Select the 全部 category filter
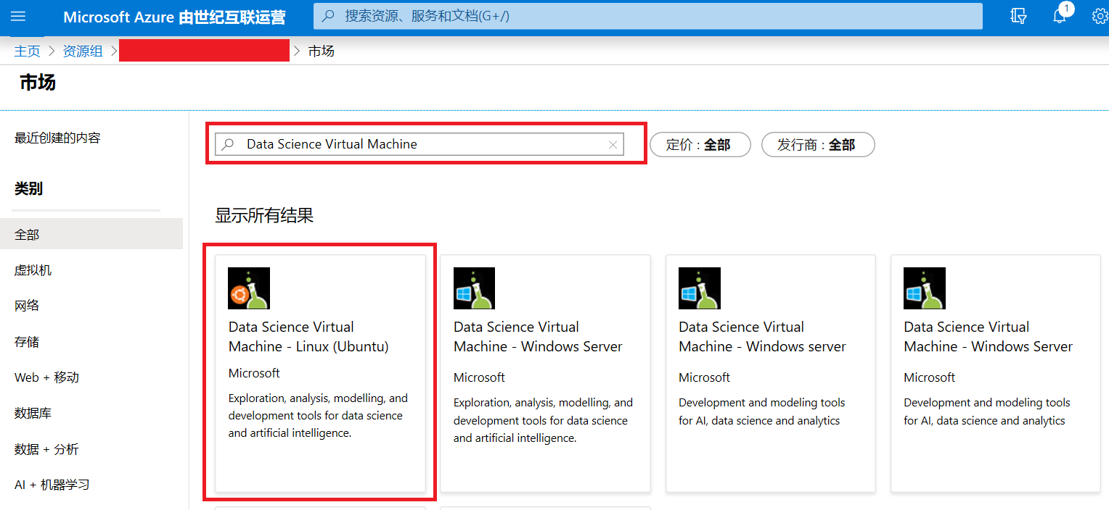The width and height of the screenshot is (1109, 510). (26, 234)
